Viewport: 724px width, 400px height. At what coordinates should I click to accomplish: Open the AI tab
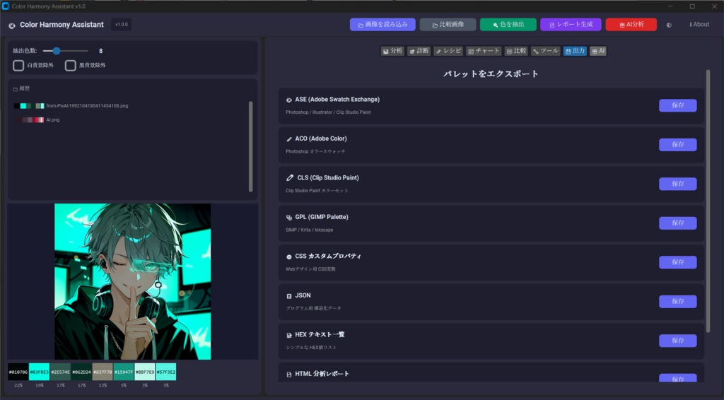pos(598,51)
